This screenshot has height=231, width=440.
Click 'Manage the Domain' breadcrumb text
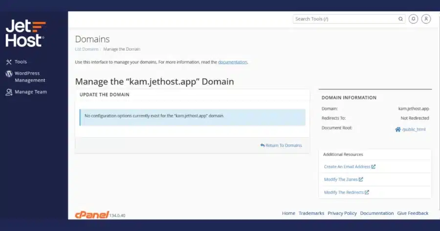122,49
